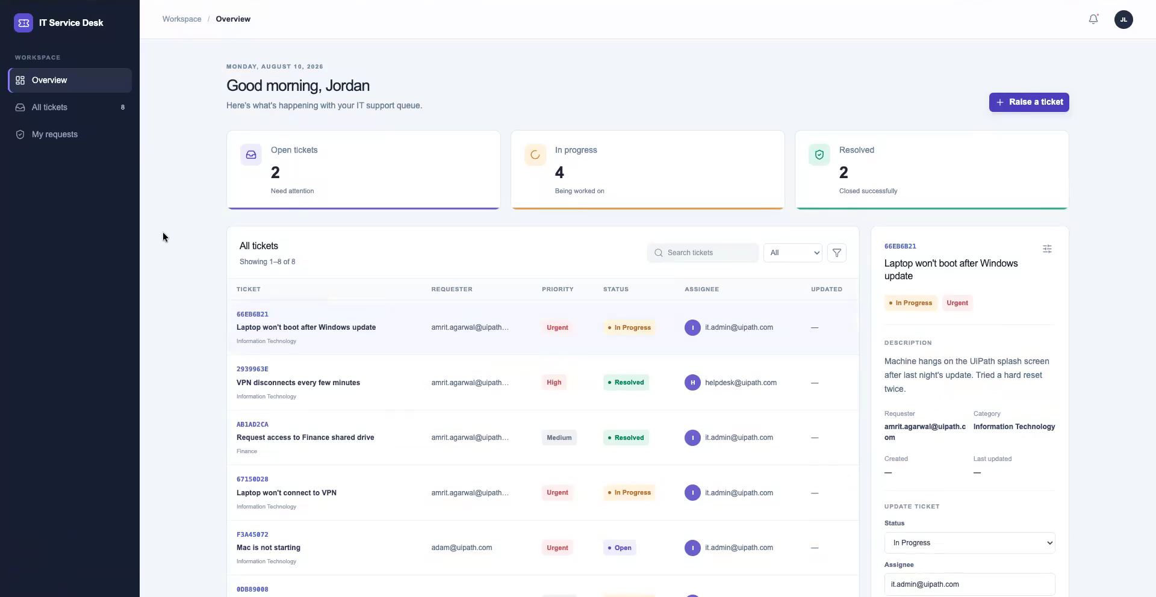The height and width of the screenshot is (597, 1156).
Task: Click the STATUS column header
Action: [616, 289]
